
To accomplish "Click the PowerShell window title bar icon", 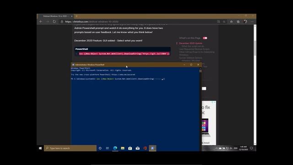I will point(73,65).
